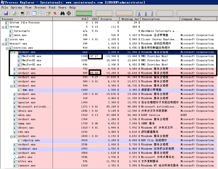Sort processes by the PID column
The width and height of the screenshot is (218, 169).
[84, 19]
